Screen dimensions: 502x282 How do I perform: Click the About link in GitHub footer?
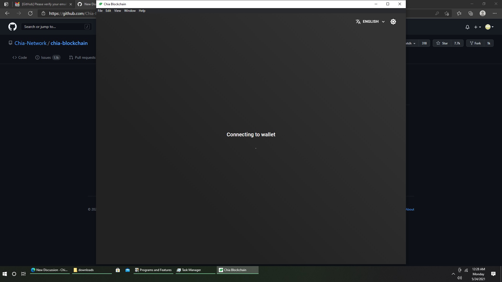coord(410,209)
